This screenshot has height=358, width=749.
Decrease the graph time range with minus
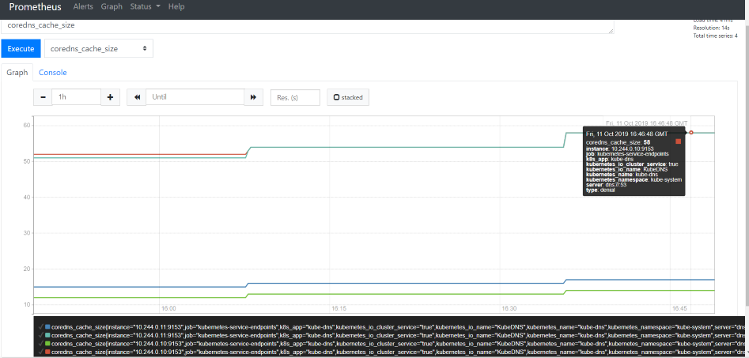(x=43, y=97)
